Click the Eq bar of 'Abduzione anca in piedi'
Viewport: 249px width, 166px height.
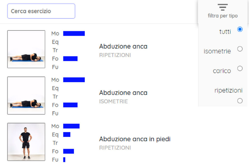tap(67, 134)
